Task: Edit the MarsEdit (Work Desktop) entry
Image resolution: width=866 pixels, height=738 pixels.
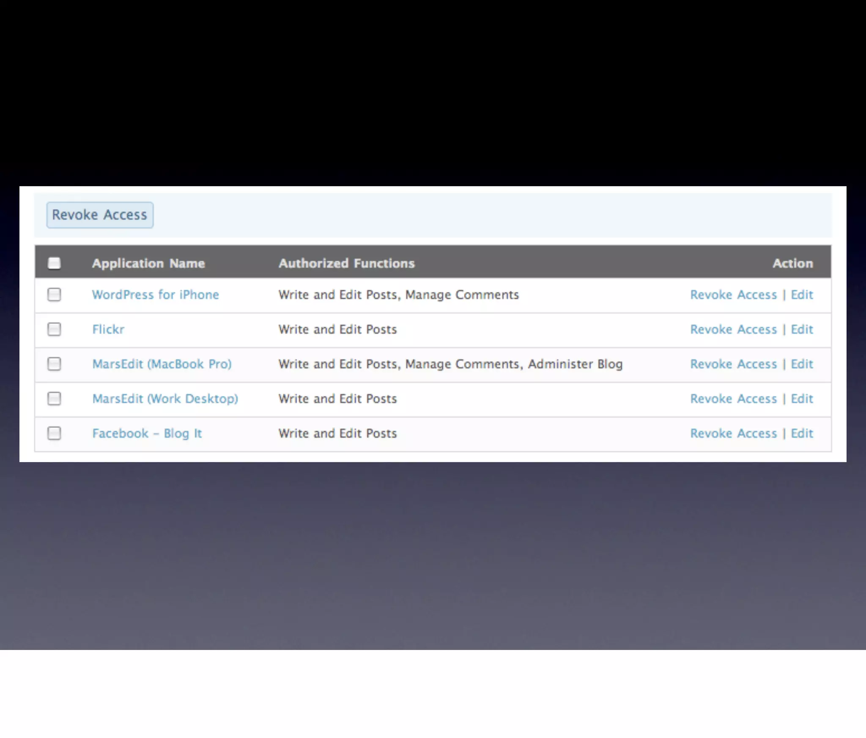Action: pos(802,399)
